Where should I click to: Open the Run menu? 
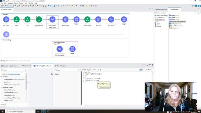pos(26,3)
